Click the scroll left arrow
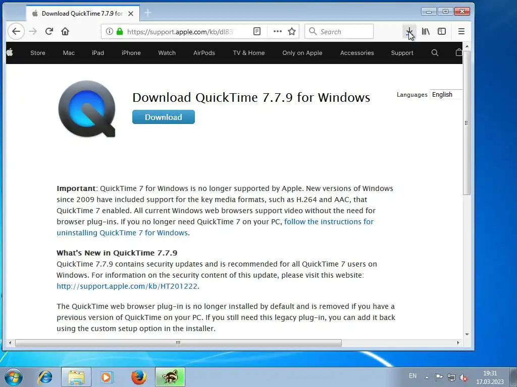Viewport: 517px width, 387px height. pyautogui.click(x=10, y=343)
